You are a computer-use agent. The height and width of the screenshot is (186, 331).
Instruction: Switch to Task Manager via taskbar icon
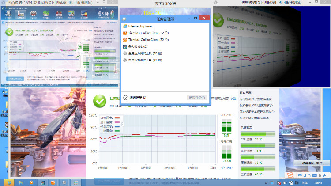pyautogui.click(x=76, y=182)
